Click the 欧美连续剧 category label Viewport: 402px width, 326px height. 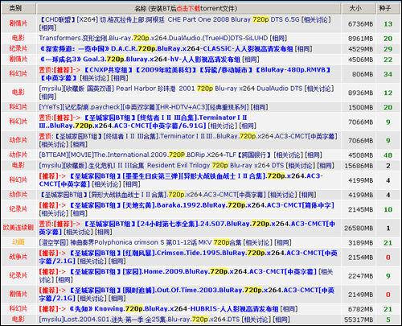click(18, 228)
